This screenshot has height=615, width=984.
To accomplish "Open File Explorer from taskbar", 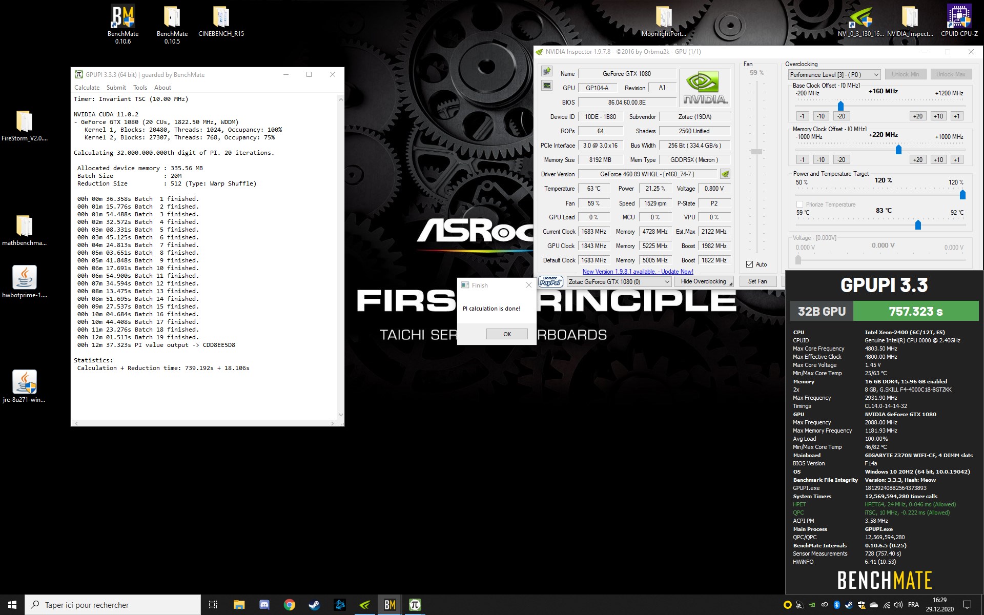I will point(239,605).
